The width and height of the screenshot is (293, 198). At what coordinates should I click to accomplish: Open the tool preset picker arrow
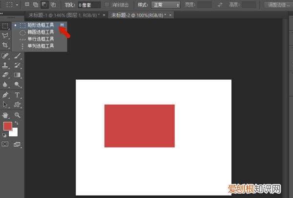click(x=17, y=5)
